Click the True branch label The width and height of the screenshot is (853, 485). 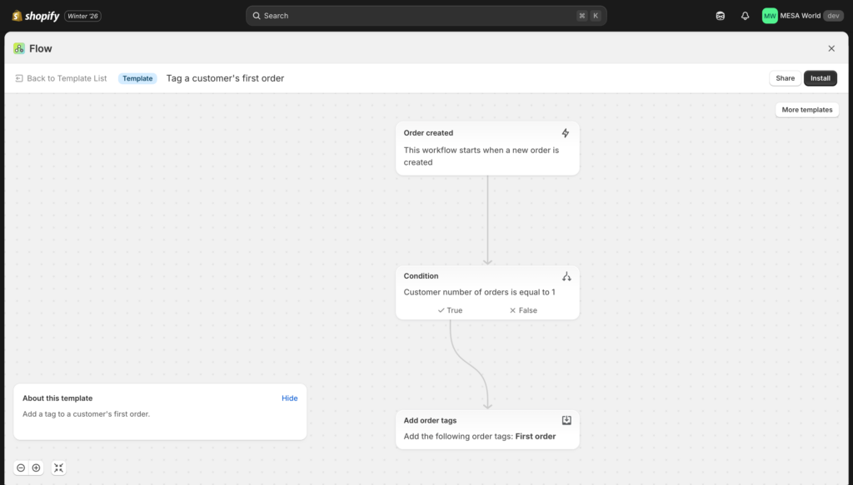(x=450, y=310)
